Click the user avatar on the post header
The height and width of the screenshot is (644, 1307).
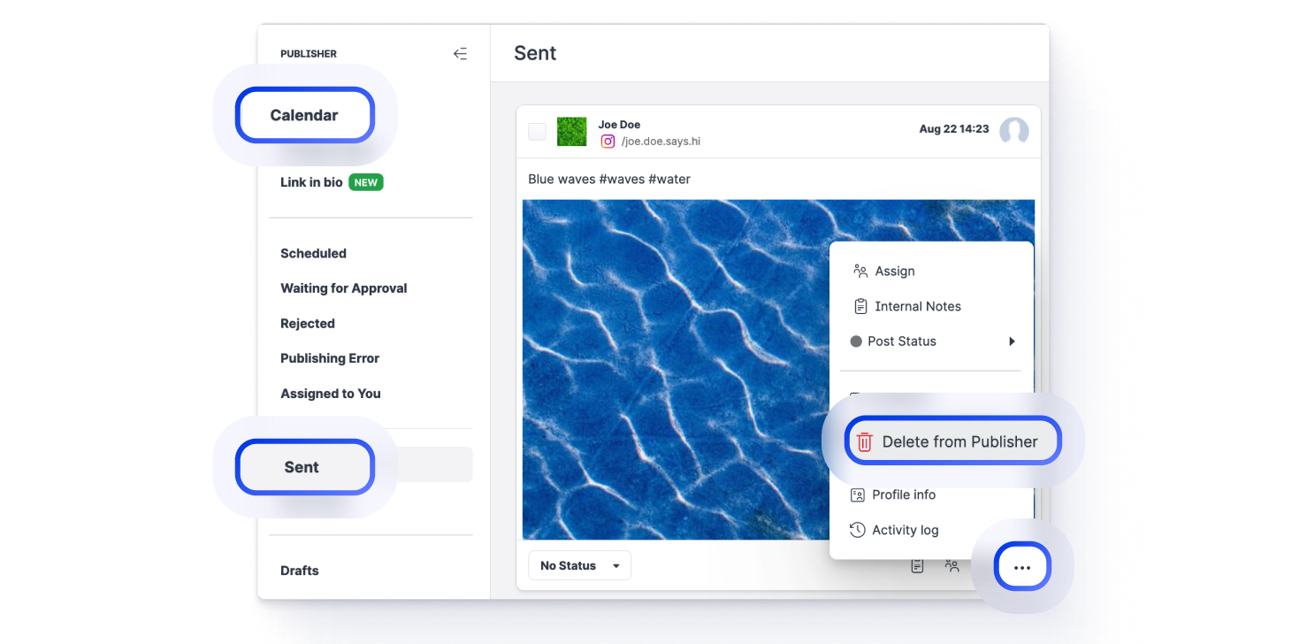click(1013, 132)
